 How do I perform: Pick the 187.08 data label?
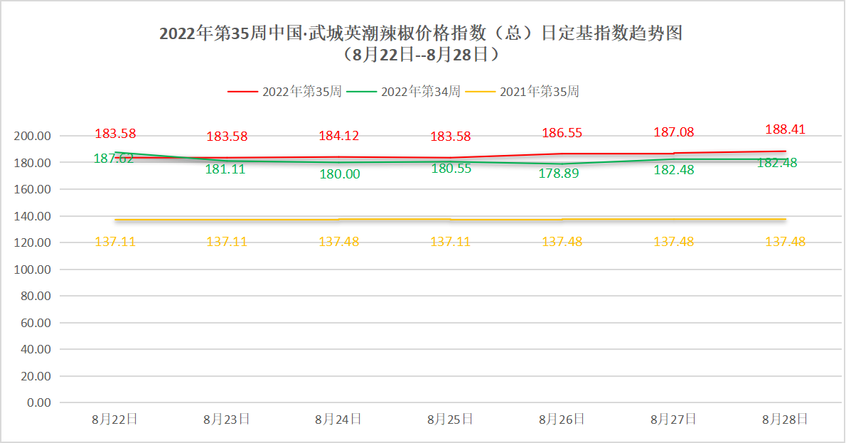(673, 132)
